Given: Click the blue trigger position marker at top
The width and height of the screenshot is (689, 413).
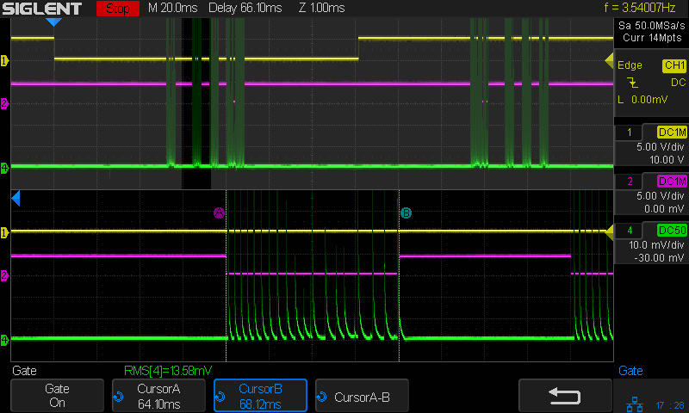Looking at the screenshot, I should (x=53, y=22).
